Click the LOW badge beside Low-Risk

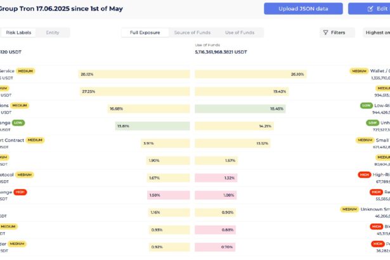[x=366, y=105]
